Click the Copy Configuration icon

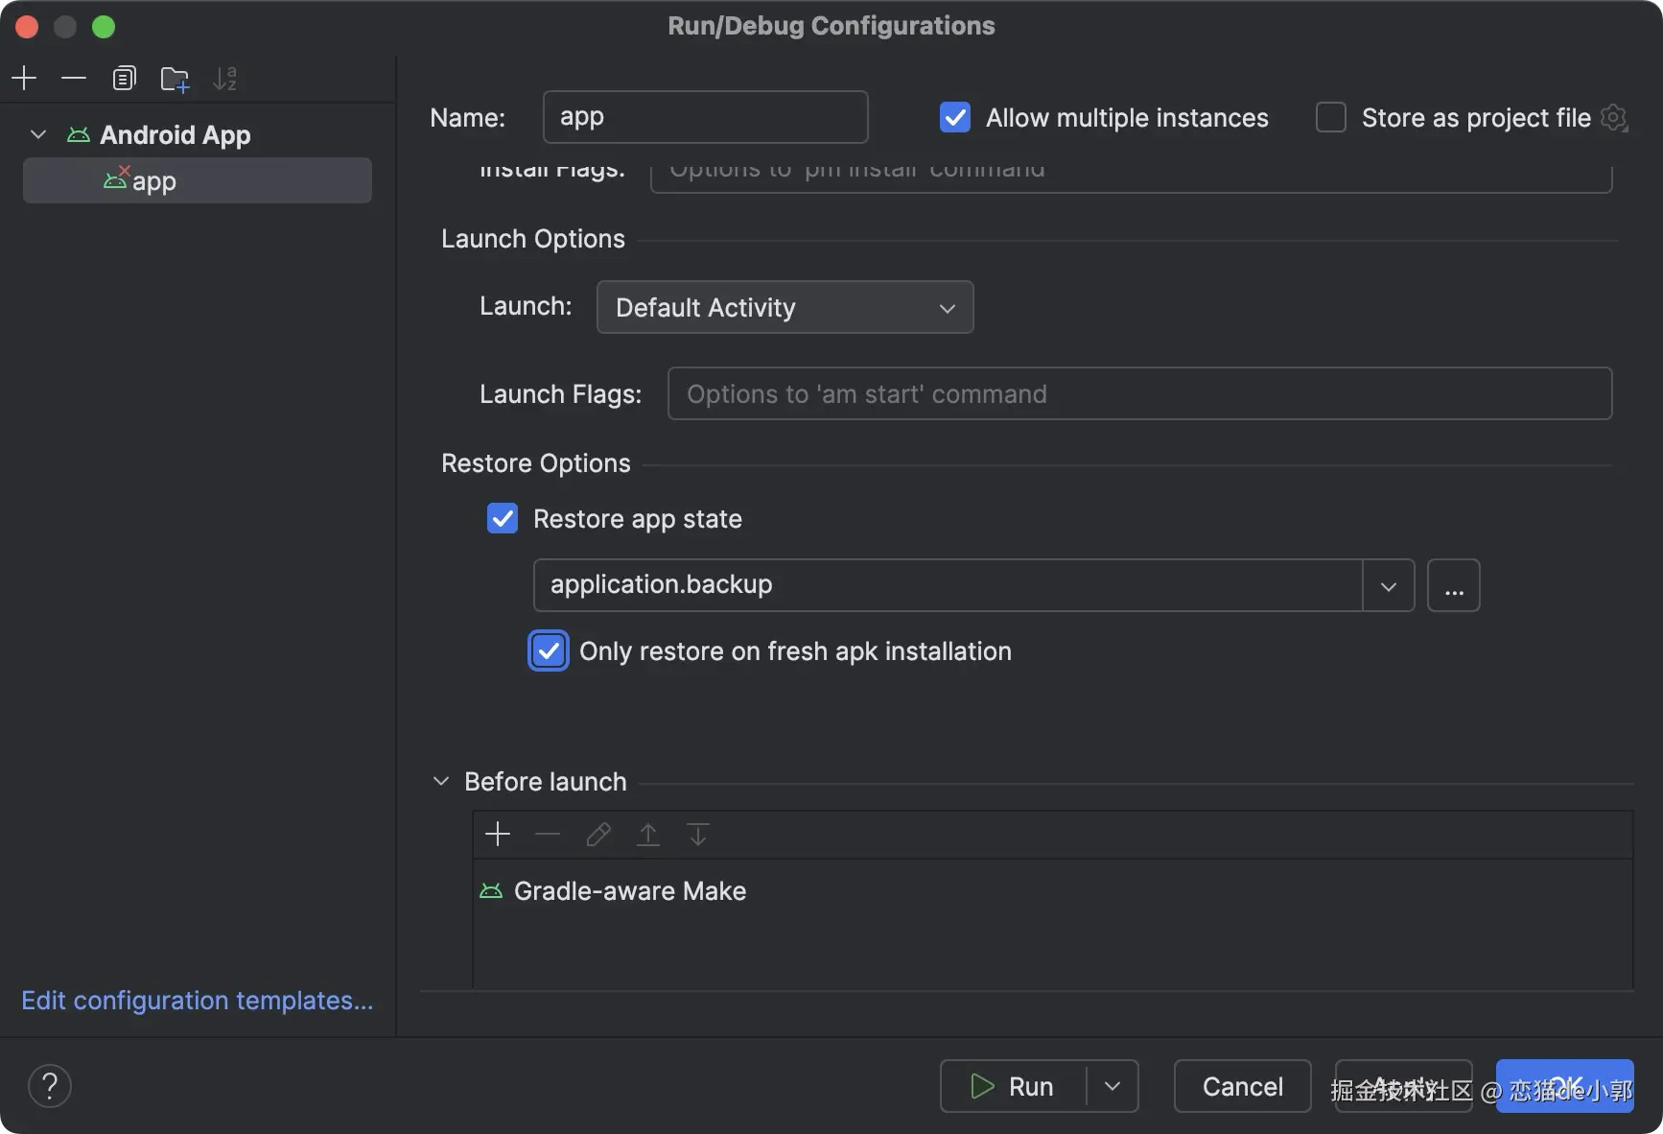(x=124, y=78)
